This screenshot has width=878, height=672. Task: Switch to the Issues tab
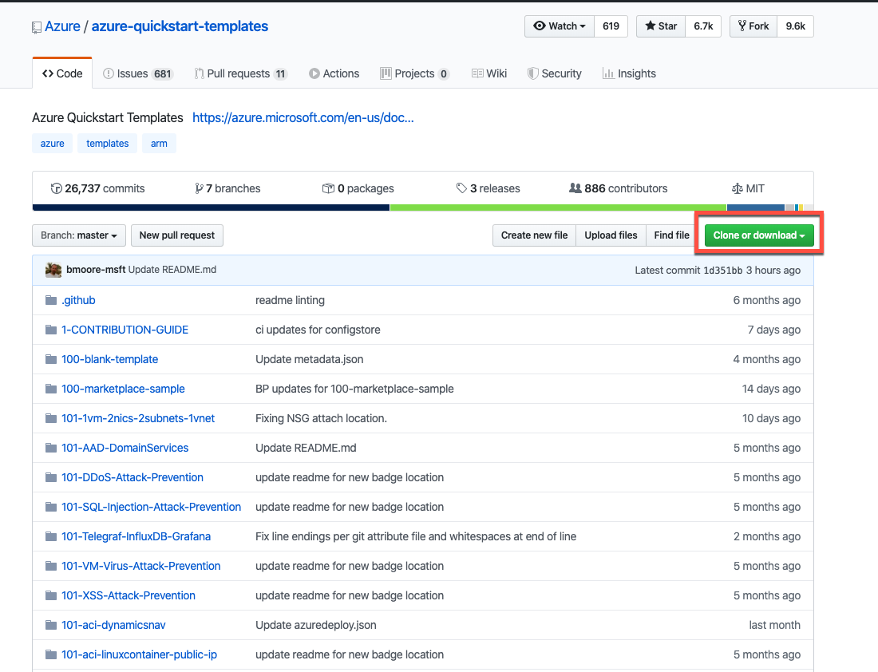tap(138, 73)
